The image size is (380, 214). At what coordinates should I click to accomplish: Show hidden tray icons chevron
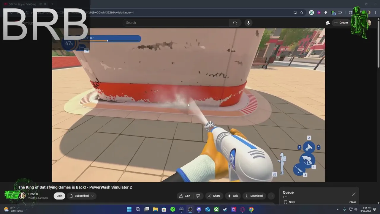[x=338, y=209]
